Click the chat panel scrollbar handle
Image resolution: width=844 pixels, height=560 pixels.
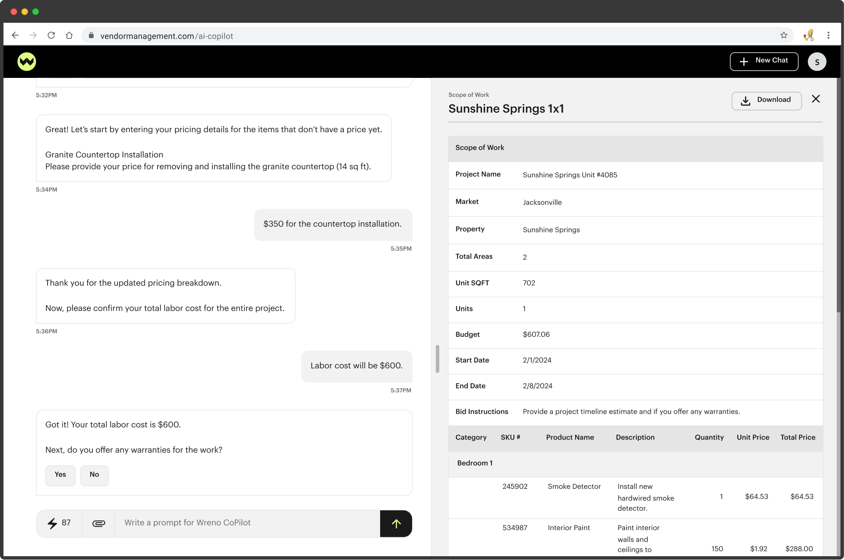click(437, 359)
